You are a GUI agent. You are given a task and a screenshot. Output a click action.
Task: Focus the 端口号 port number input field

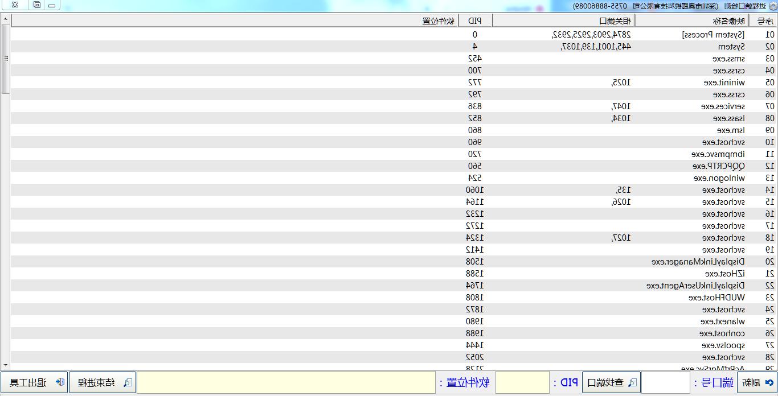click(x=666, y=383)
